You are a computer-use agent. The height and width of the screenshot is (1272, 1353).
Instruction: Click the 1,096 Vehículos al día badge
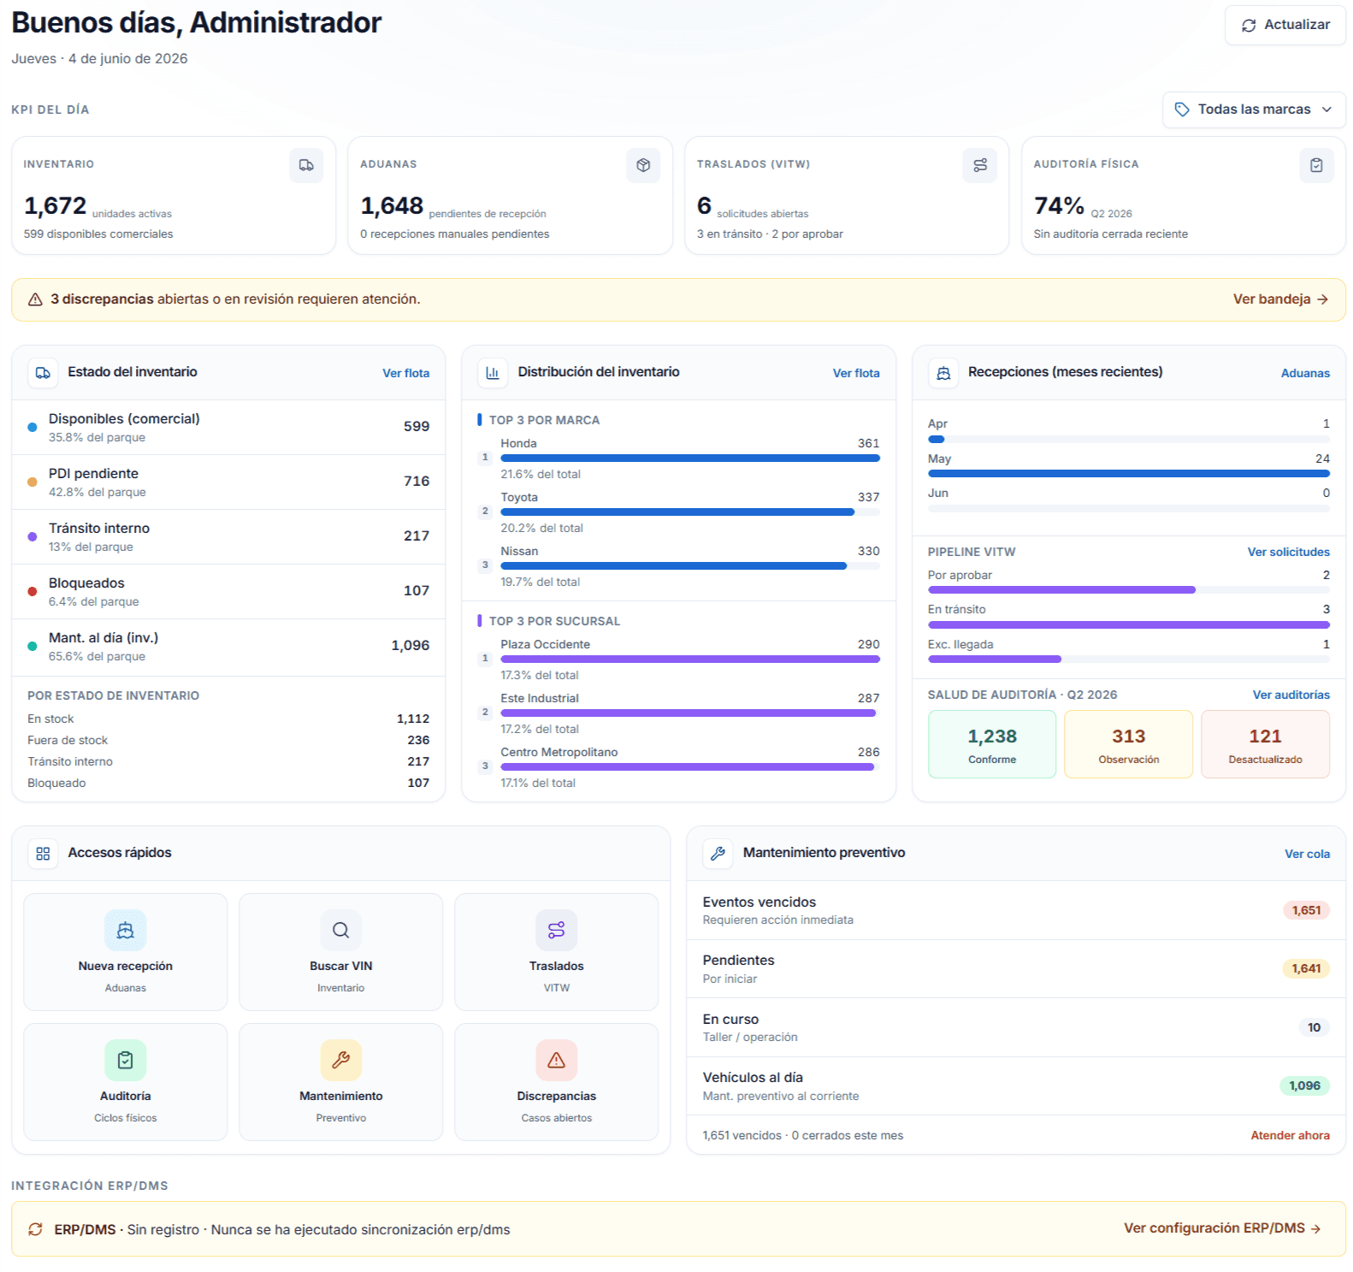[x=1304, y=1086]
